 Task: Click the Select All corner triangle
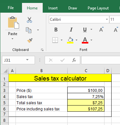tap(6, 71)
